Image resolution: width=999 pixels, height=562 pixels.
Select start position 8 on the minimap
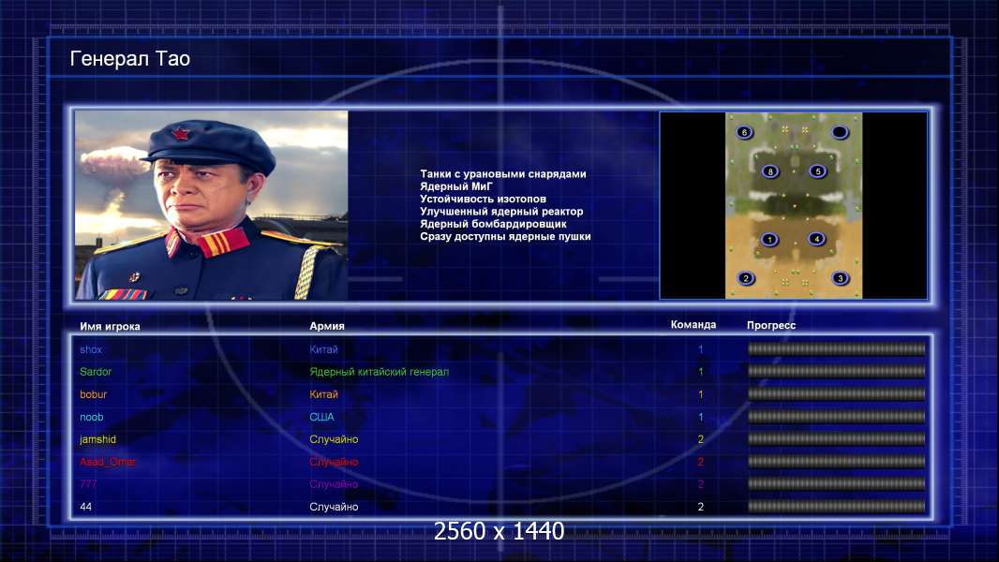coord(770,171)
